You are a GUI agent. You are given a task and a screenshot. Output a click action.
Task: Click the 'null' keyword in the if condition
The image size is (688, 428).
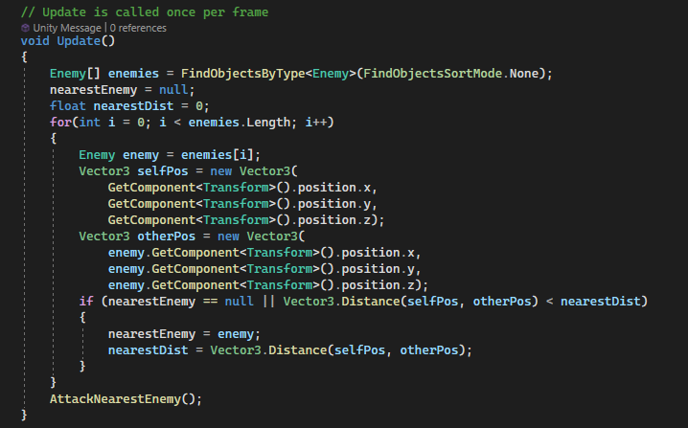coord(240,302)
